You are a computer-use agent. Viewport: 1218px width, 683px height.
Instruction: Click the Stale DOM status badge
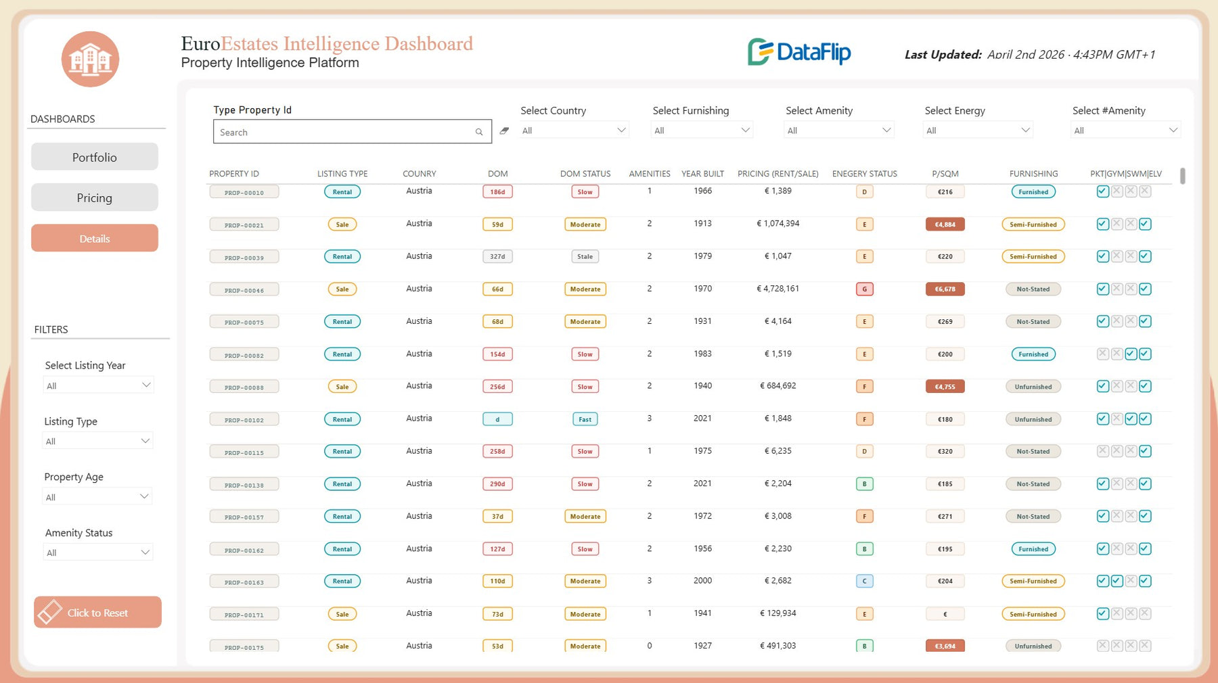[585, 257]
